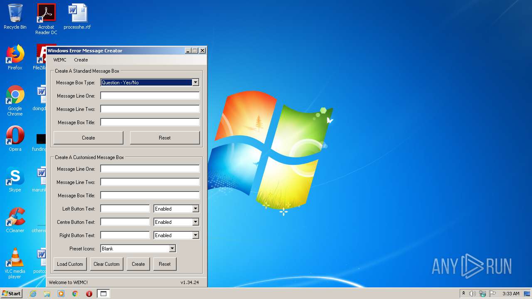Focus customised Message Line Two field
This screenshot has height=299, width=532.
150,182
